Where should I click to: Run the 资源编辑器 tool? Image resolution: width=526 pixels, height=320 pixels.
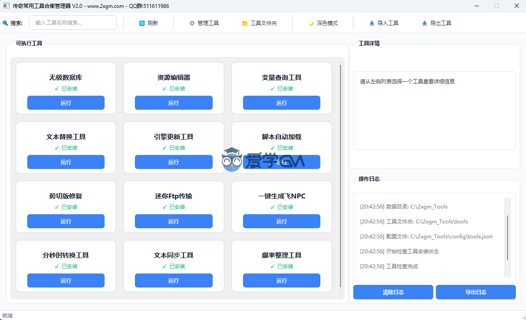[174, 103]
